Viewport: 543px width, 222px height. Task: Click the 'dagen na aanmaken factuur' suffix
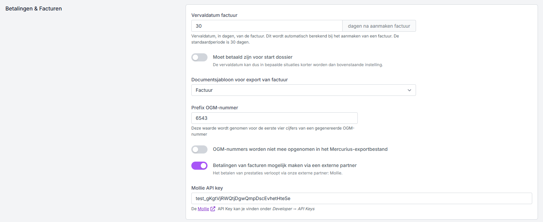coord(379,26)
